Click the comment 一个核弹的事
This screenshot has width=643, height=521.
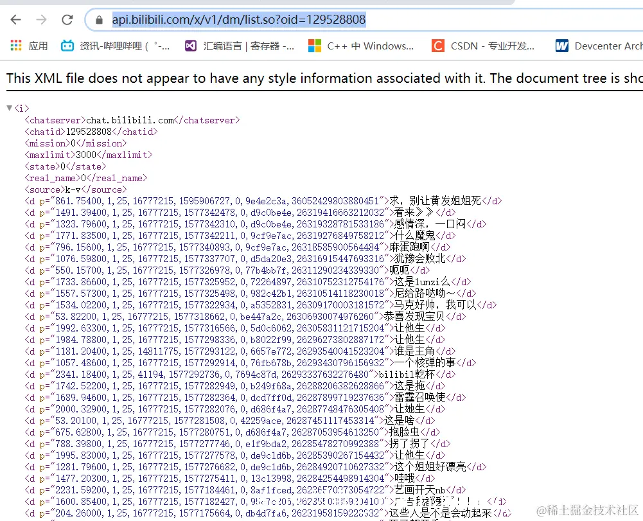point(425,363)
